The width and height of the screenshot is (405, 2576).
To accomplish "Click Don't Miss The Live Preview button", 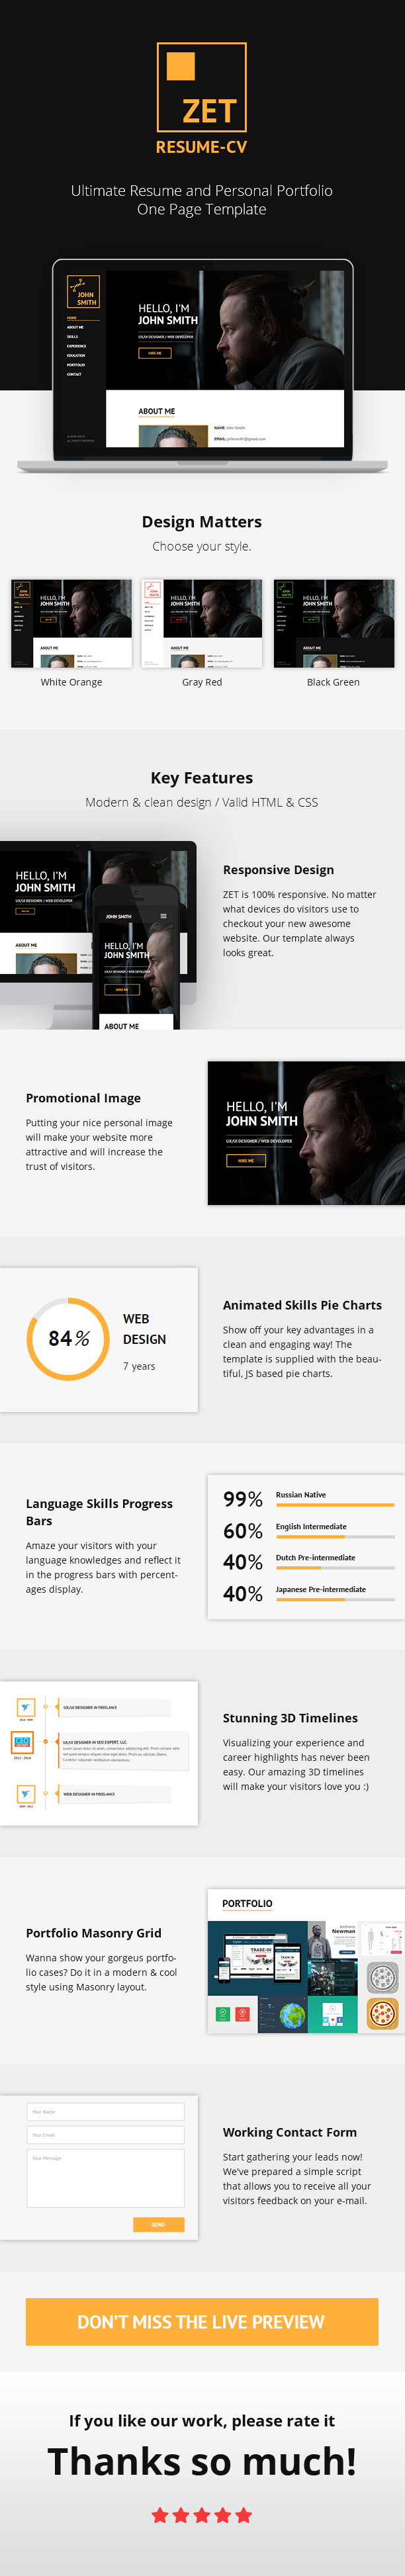I will tap(202, 2322).
